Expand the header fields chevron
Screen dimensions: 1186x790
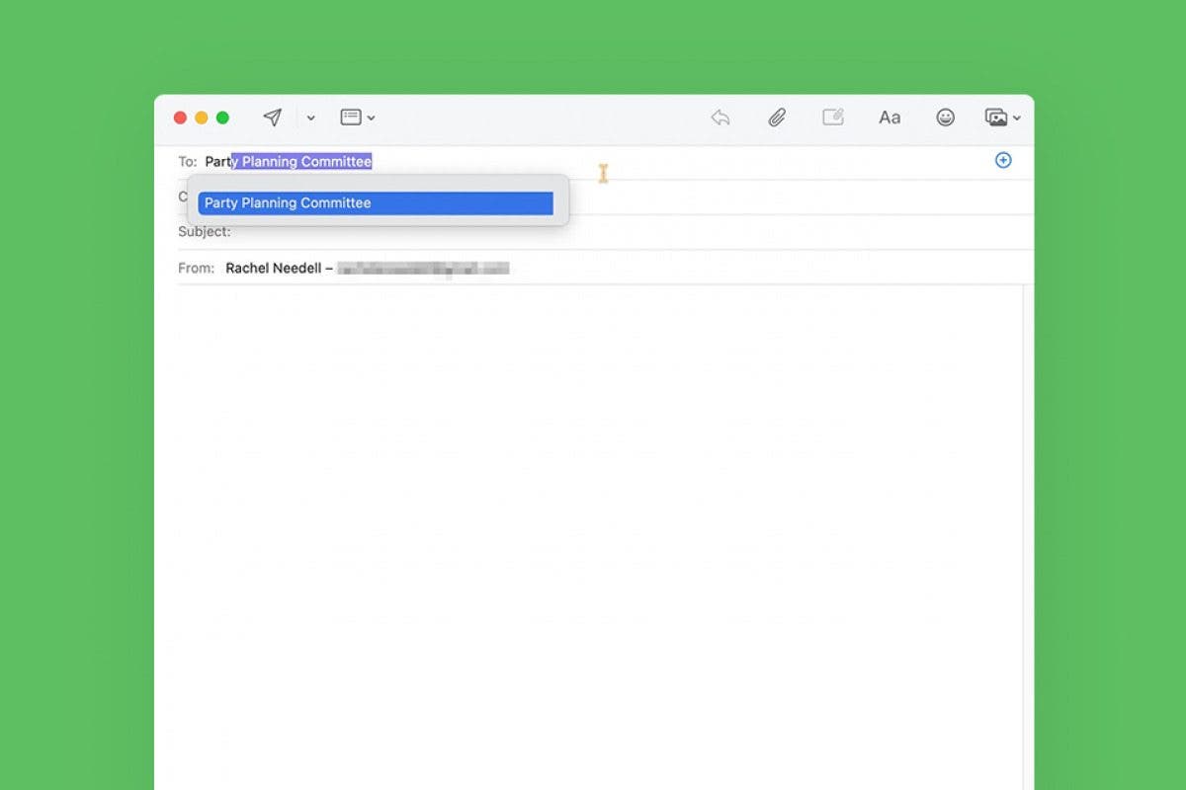tap(370, 118)
